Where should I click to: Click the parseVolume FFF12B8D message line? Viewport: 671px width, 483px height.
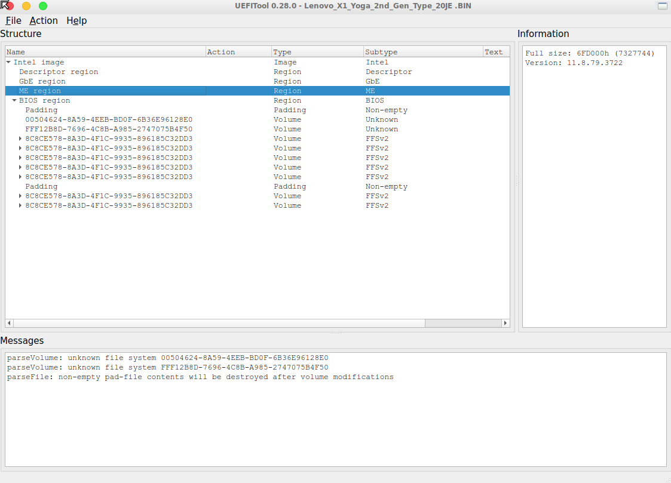[x=168, y=367]
